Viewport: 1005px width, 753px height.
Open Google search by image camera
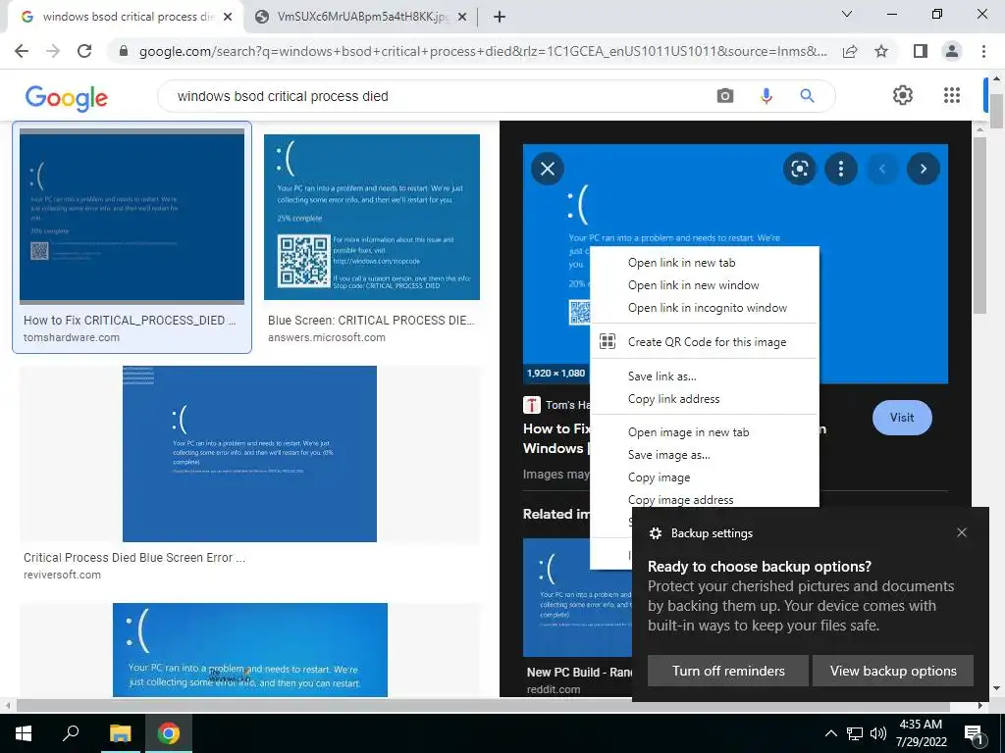click(x=725, y=96)
